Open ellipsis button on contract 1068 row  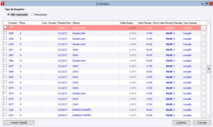click(203, 71)
